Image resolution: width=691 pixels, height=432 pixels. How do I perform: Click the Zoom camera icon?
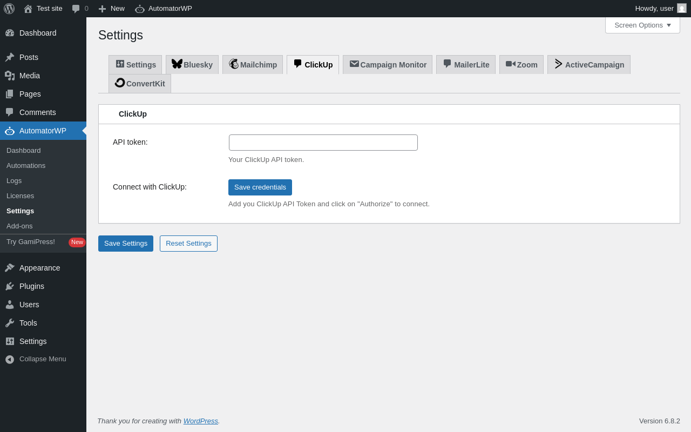point(511,64)
